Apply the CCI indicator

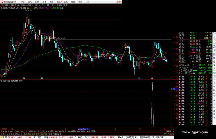27,132
